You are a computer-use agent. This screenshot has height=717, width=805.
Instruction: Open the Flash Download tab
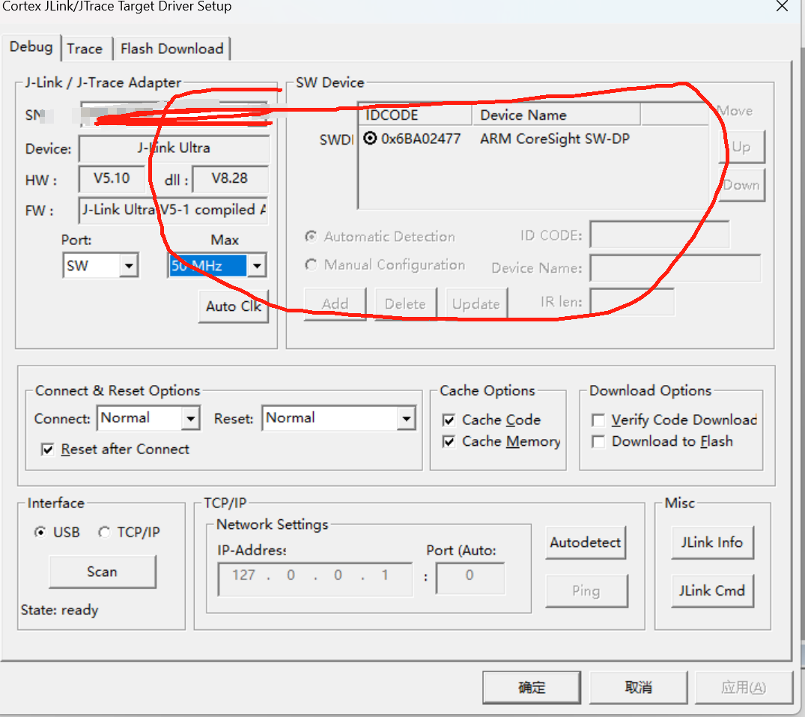point(172,49)
